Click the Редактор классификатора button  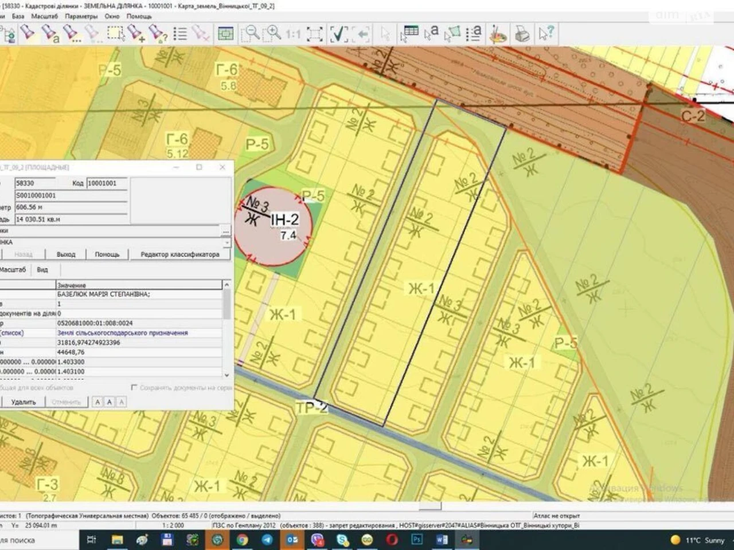point(179,254)
